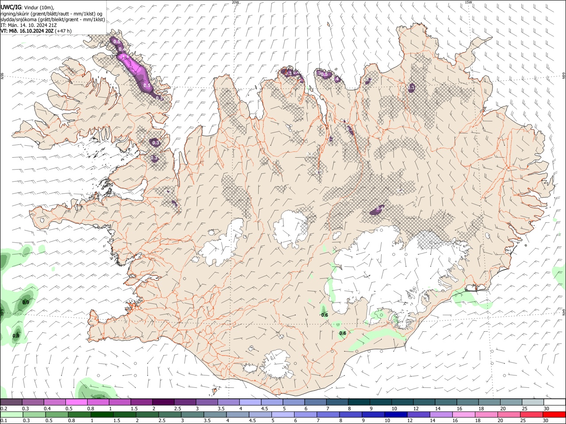Pick the dark teal upper swatch between 8 and 9

click(x=359, y=402)
